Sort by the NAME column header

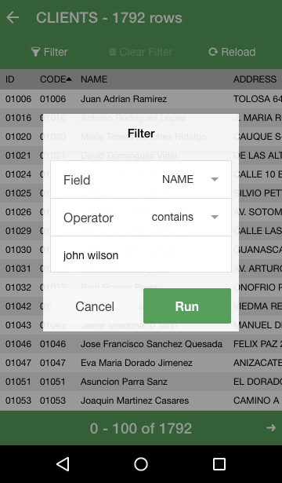click(x=94, y=79)
